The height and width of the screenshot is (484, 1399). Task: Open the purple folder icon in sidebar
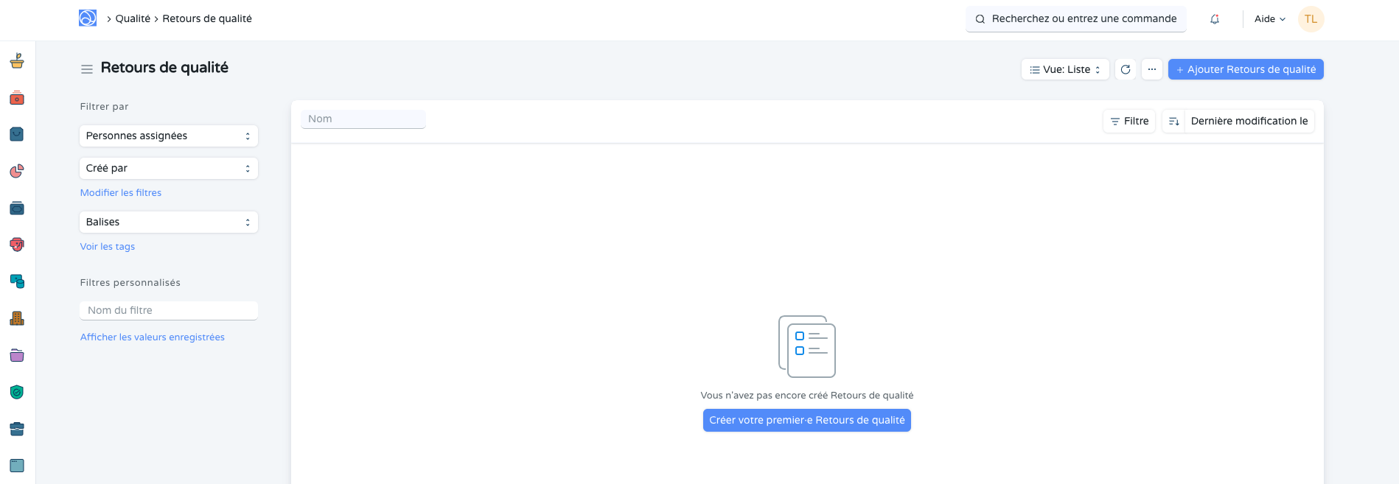17,355
